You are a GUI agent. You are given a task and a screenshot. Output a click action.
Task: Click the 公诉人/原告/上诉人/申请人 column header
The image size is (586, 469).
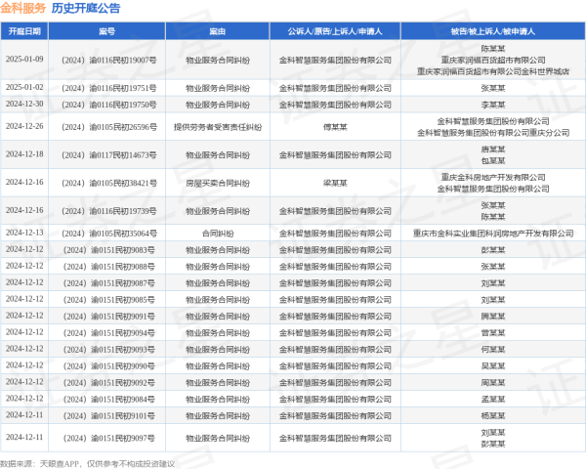[335, 31]
